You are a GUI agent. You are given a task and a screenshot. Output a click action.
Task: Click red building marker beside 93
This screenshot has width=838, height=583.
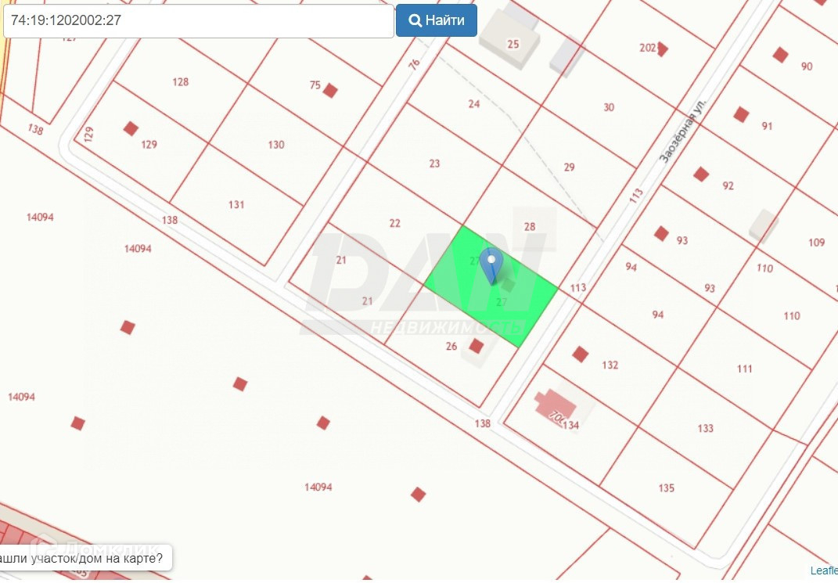click(662, 233)
